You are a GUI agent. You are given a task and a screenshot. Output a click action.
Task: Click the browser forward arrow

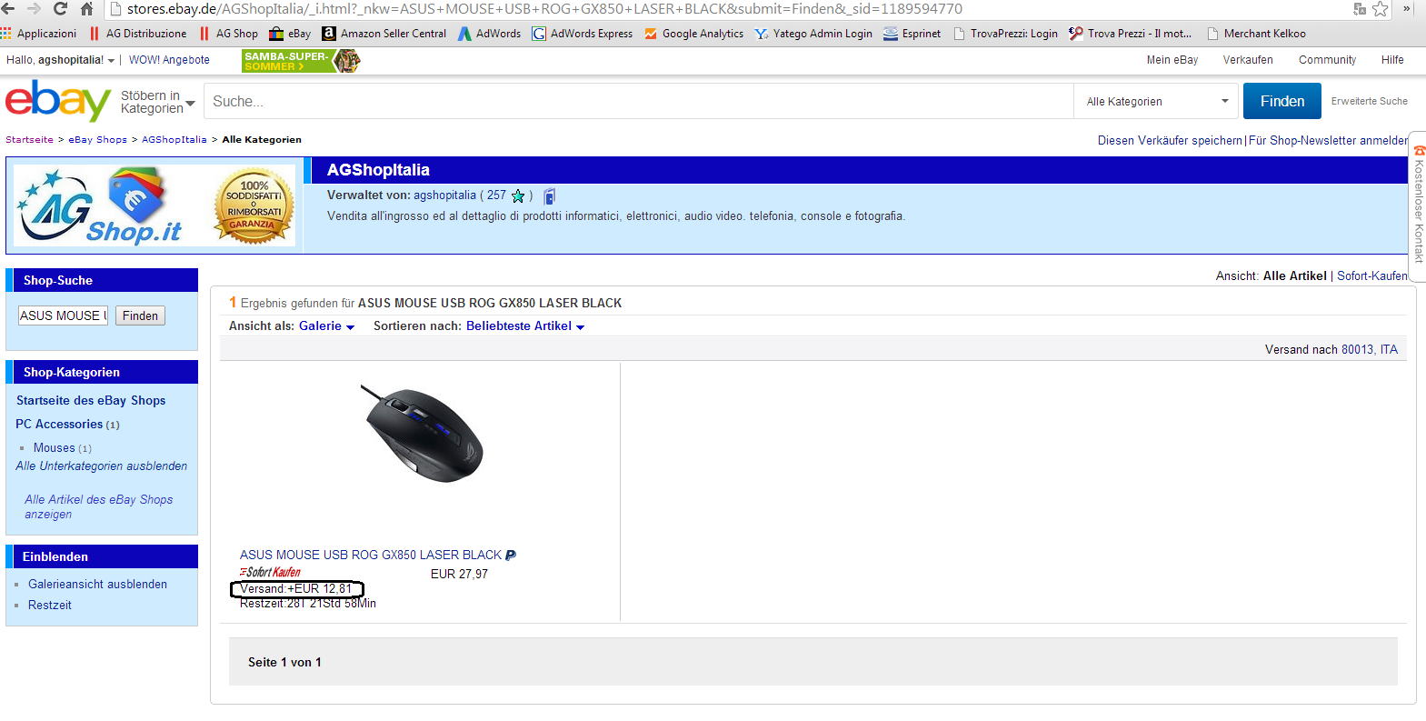35,9
